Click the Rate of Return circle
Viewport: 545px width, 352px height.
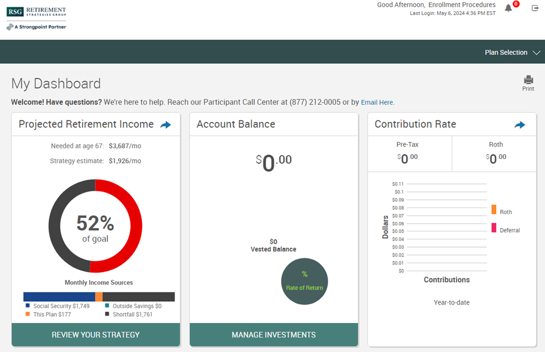(x=305, y=281)
